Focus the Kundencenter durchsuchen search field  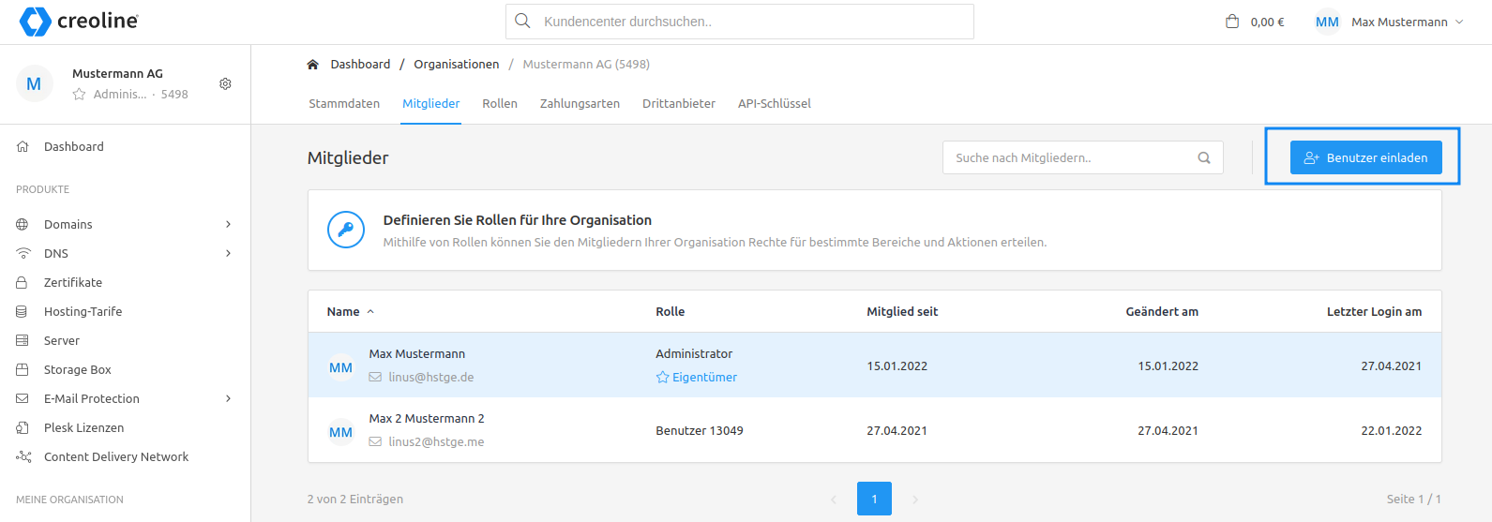(x=740, y=22)
